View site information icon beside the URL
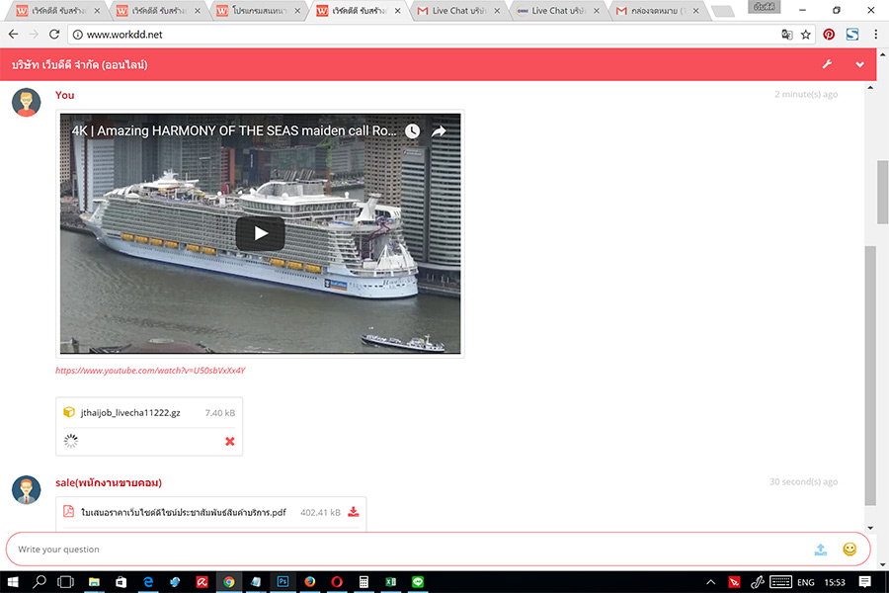Screen dimensions: 889x593 (x=78, y=35)
